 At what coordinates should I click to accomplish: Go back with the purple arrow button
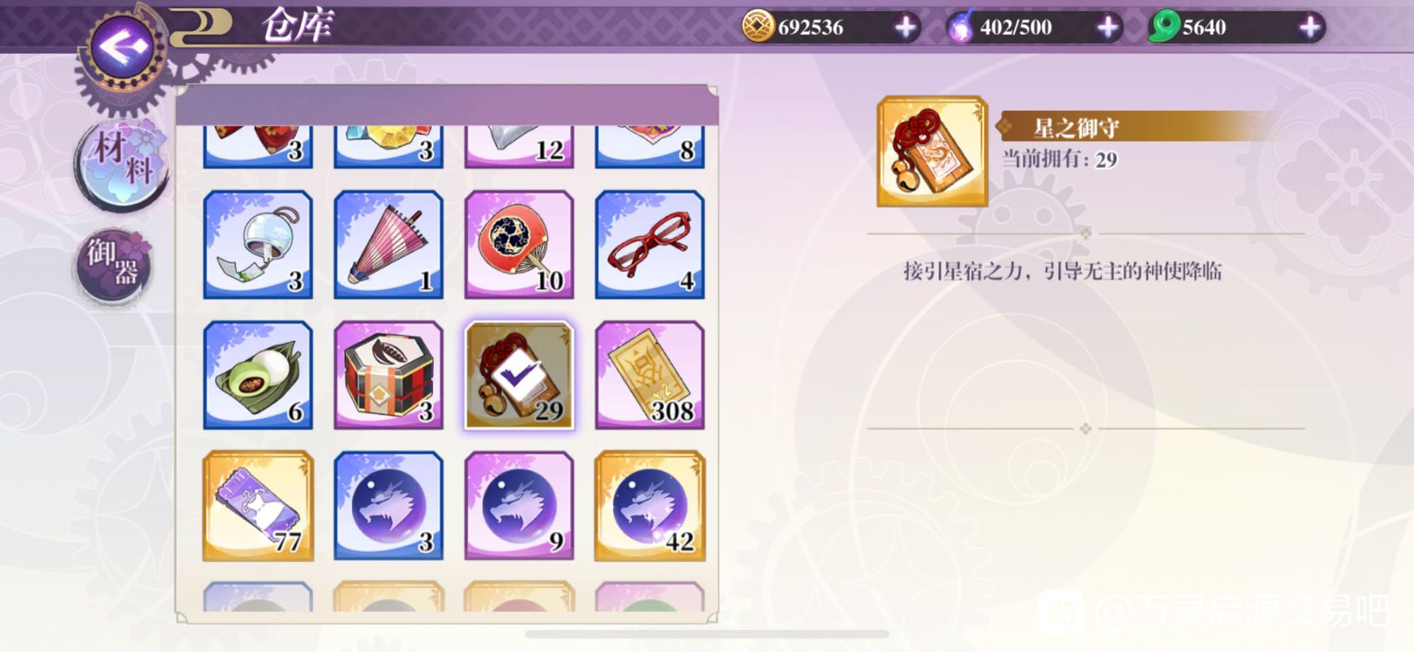pyautogui.click(x=122, y=47)
